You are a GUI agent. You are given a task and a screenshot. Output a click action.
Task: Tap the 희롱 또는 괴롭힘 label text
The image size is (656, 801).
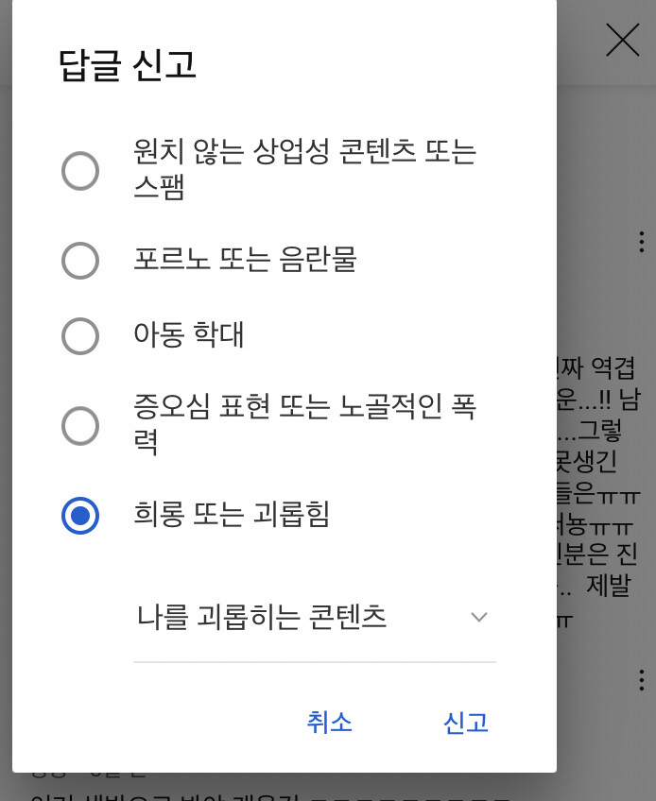(x=231, y=514)
